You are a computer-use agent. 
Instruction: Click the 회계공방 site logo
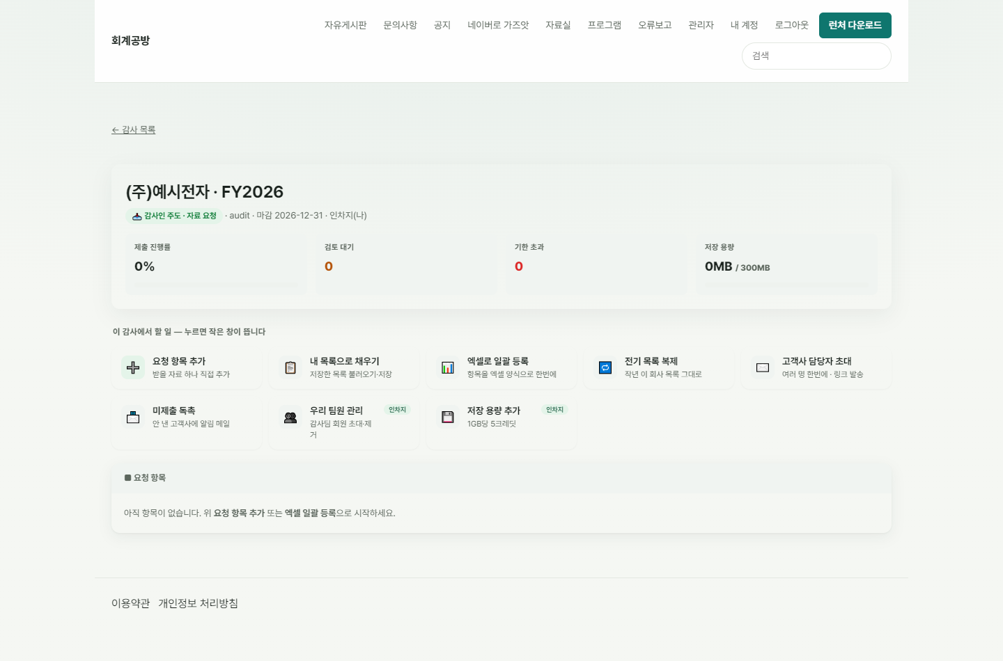click(131, 40)
